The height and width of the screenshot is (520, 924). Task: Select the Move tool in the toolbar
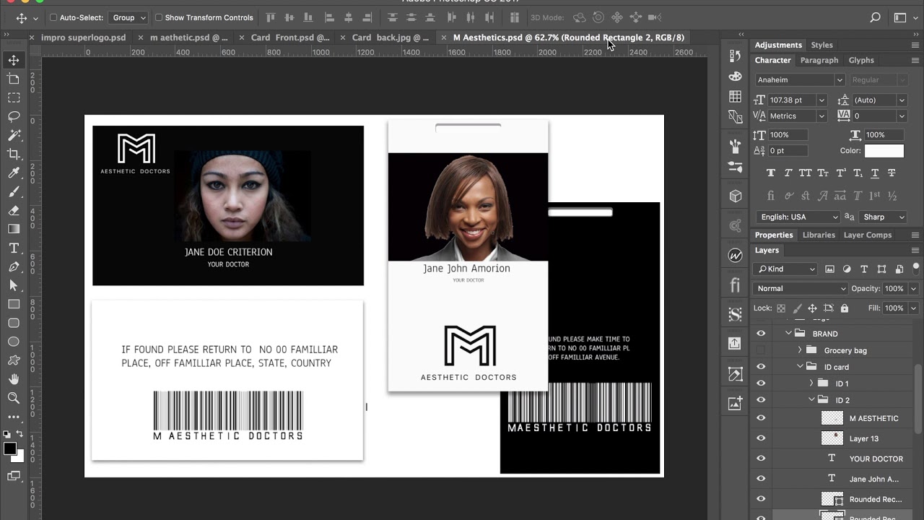click(14, 60)
